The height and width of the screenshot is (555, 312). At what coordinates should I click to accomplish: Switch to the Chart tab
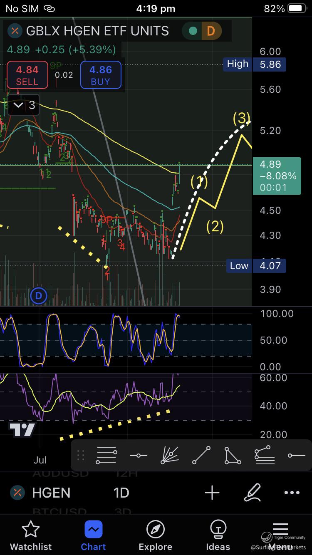(93, 536)
